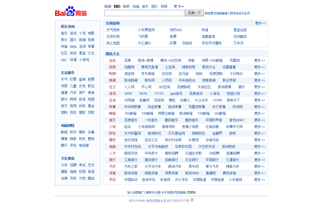Viewport: 323px width, 209px height.
Task: Click 搜索风云榜 footer link
Action: (x=153, y=193)
